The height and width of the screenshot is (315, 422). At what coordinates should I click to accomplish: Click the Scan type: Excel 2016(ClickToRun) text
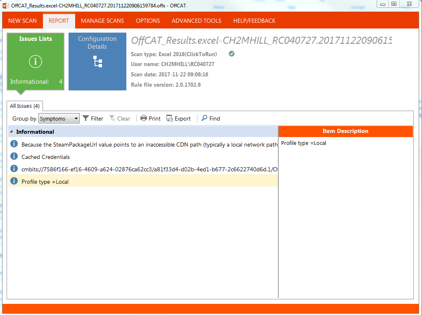174,54
